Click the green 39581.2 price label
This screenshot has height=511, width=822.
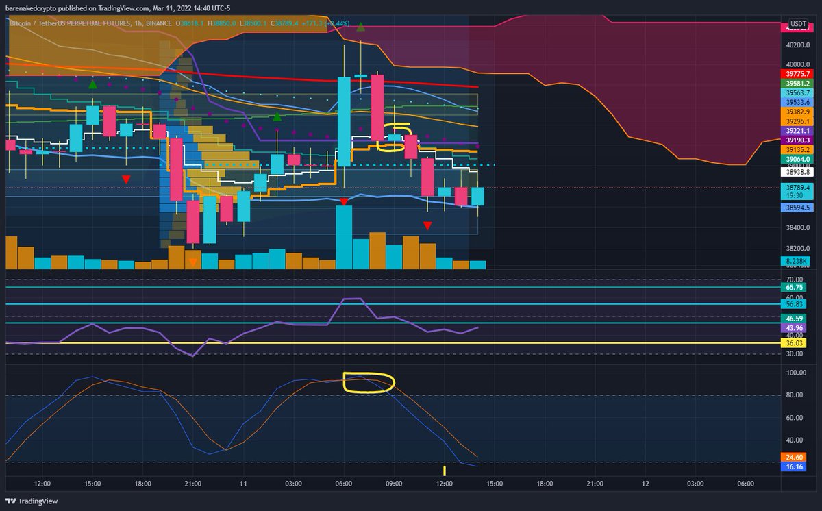tap(797, 84)
